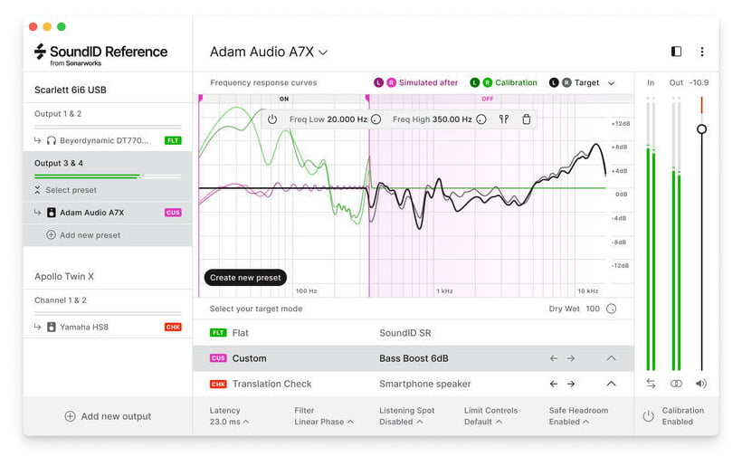
Task: Click the output volume slider handle
Action: 702,129
